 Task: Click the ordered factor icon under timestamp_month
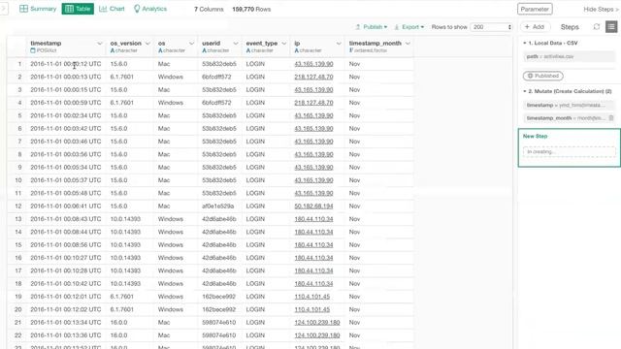(351, 50)
